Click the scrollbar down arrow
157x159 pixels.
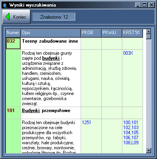click(x=148, y=150)
